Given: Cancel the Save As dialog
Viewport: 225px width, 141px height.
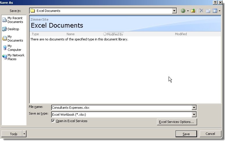Looking at the screenshot, I should click(210, 134).
